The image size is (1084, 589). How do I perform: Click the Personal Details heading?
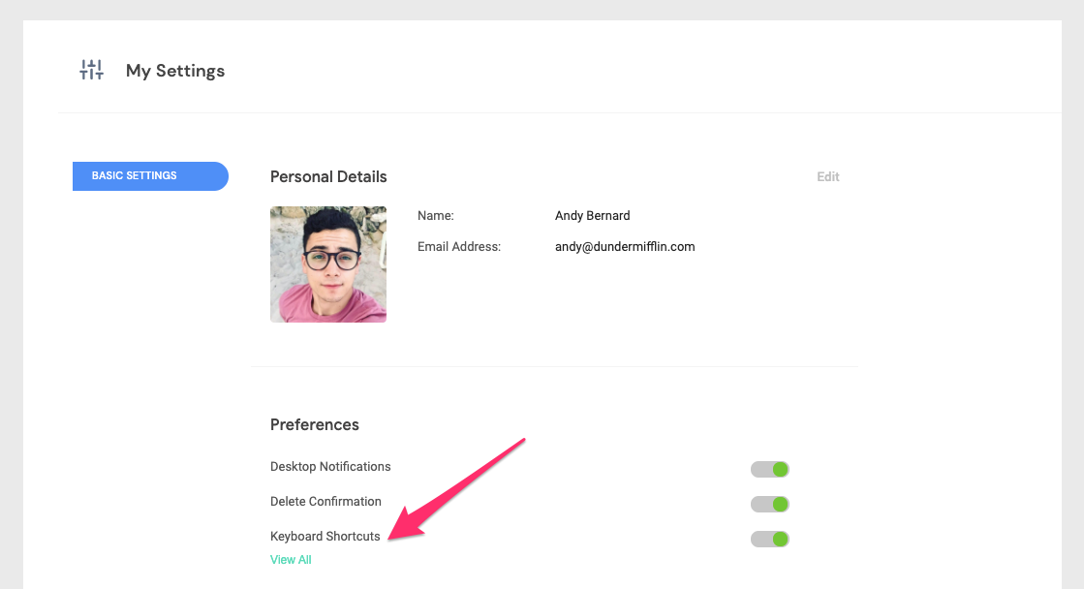click(328, 177)
